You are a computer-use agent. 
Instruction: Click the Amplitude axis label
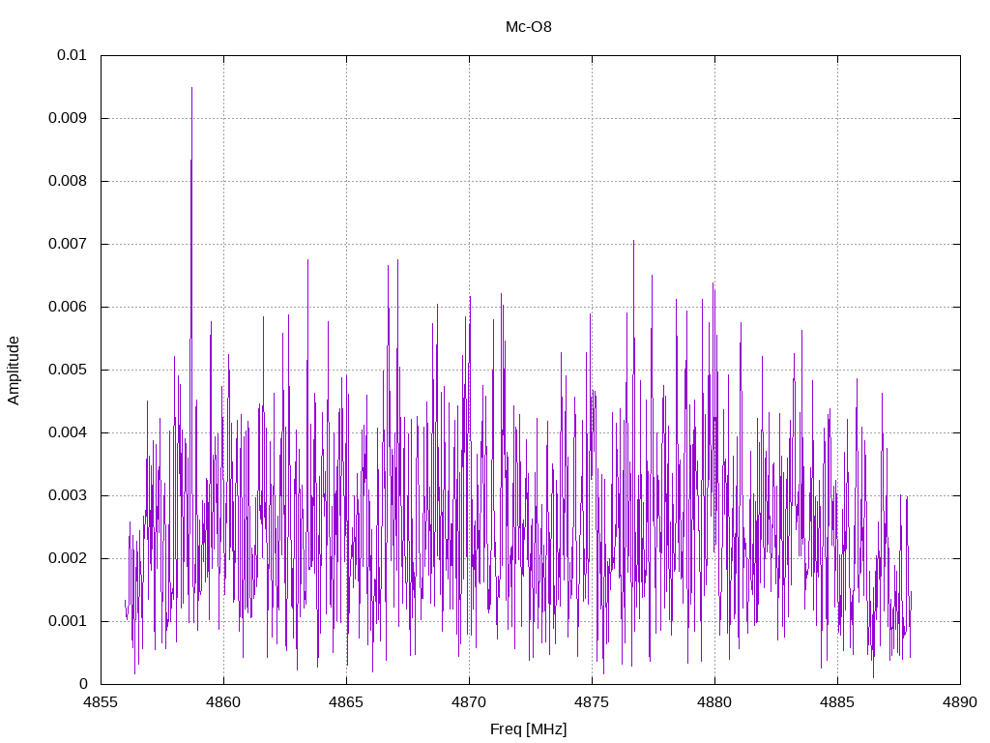click(14, 371)
